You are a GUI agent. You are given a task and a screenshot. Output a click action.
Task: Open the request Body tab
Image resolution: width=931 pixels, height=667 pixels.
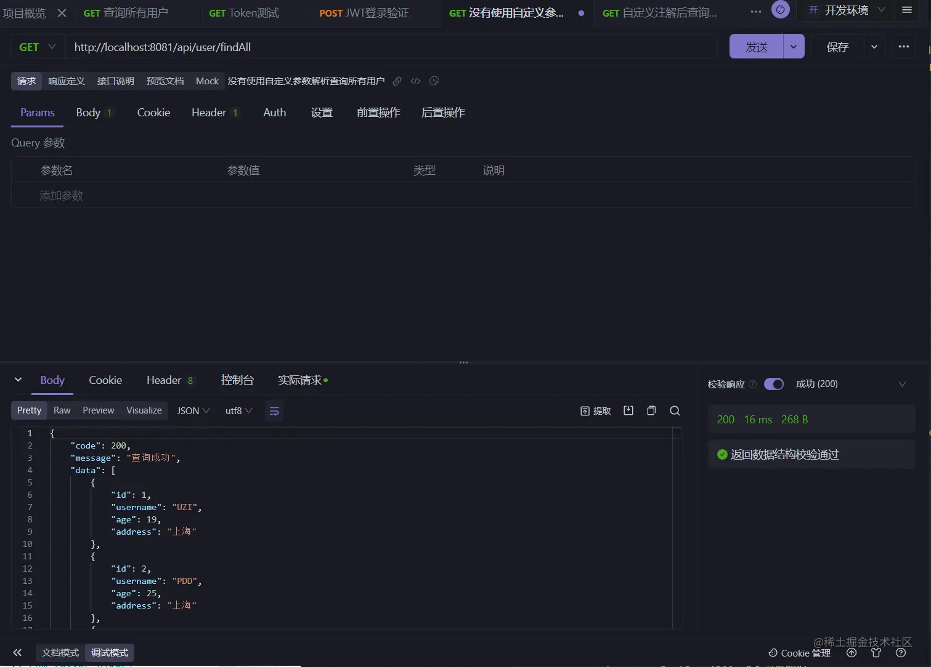point(94,113)
